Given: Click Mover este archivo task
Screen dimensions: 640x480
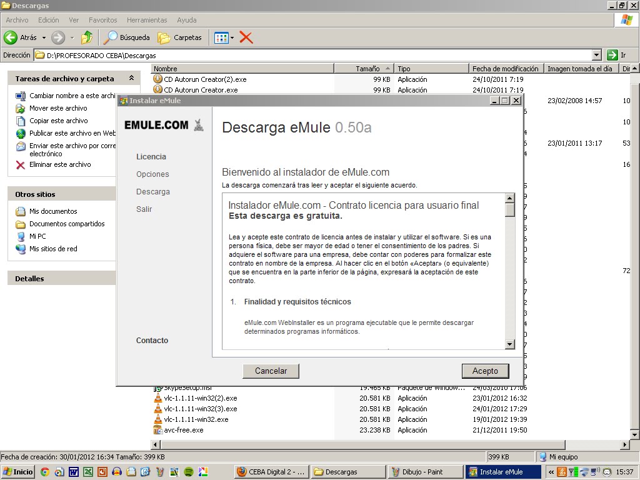Looking at the screenshot, I should [51, 108].
